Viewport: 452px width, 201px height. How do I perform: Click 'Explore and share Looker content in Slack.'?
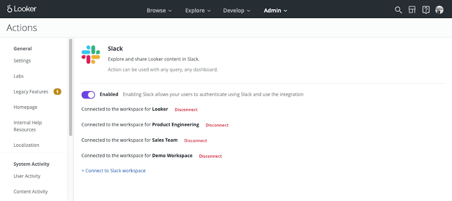tap(154, 59)
